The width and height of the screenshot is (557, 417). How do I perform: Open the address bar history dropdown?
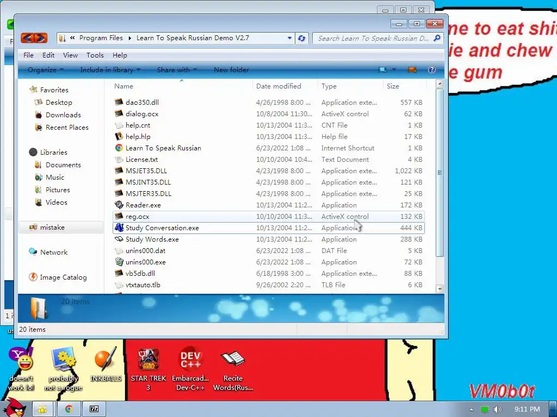pyautogui.click(x=289, y=38)
